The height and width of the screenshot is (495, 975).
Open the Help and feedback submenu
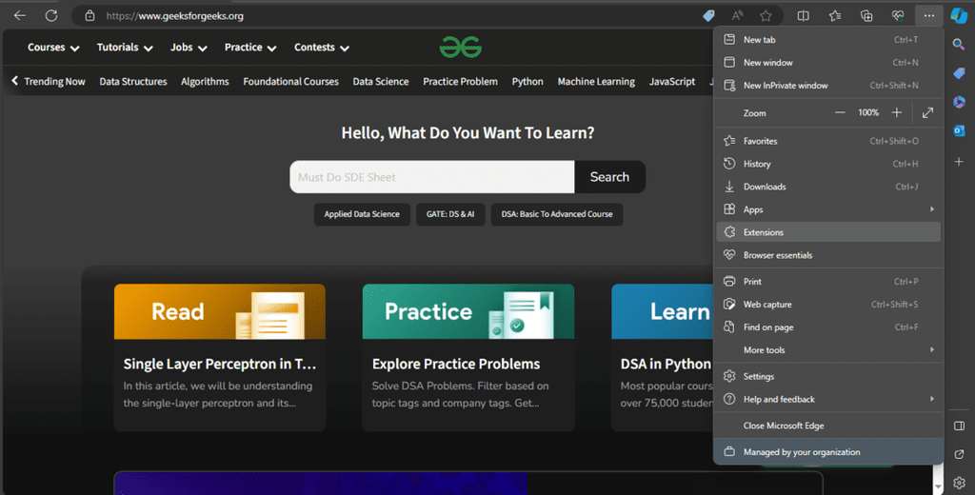pyautogui.click(x=829, y=399)
